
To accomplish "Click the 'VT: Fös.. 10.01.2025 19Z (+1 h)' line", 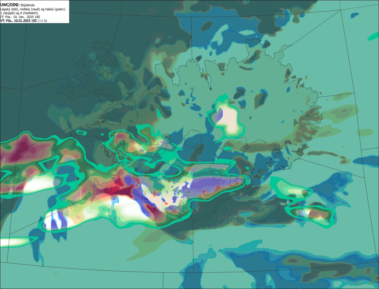I will point(24,21).
